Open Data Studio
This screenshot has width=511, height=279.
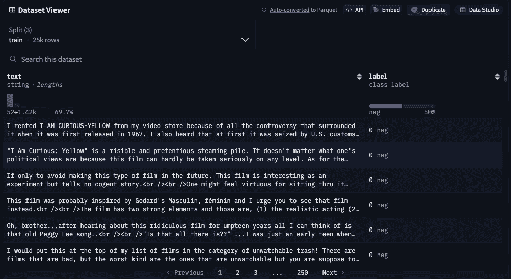(479, 10)
